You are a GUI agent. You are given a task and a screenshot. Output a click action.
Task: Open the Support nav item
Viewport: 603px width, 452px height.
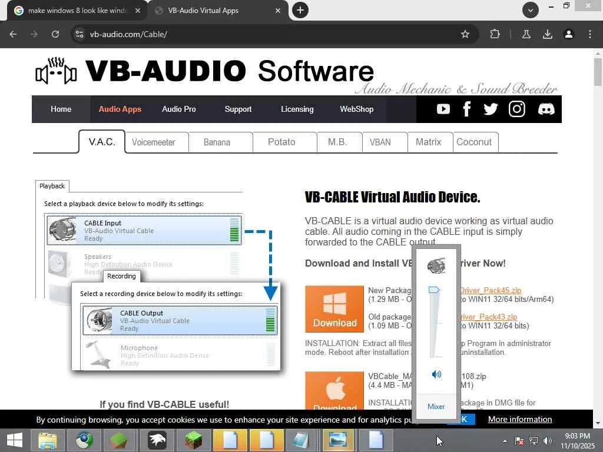point(238,109)
